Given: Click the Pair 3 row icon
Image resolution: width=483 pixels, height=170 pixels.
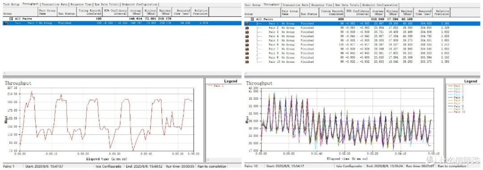Looking at the screenshot, I should point(247,32).
